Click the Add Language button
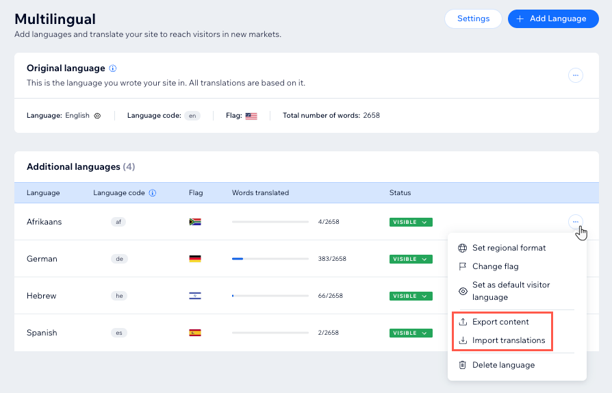The image size is (612, 393). pyautogui.click(x=553, y=18)
